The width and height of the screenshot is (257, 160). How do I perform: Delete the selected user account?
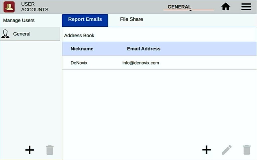click(x=50, y=150)
